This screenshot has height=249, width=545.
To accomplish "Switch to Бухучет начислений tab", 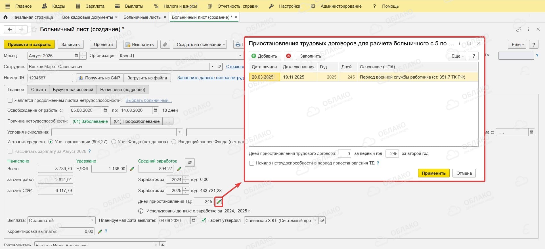I will point(73,90).
